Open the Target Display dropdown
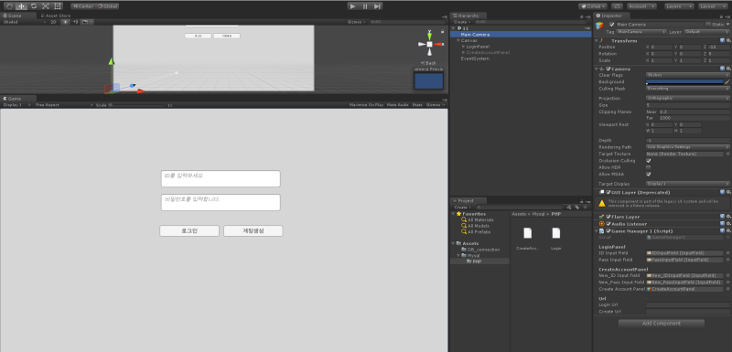 (688, 184)
